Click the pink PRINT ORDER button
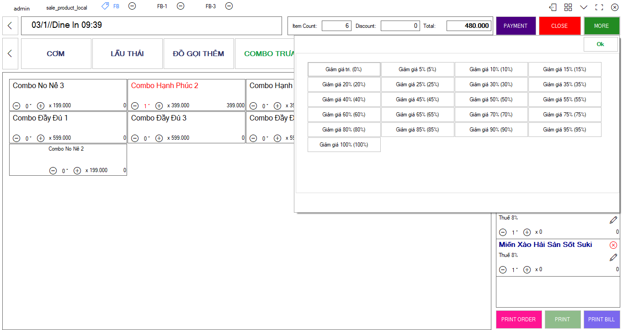This screenshot has width=623, height=330. 518,320
